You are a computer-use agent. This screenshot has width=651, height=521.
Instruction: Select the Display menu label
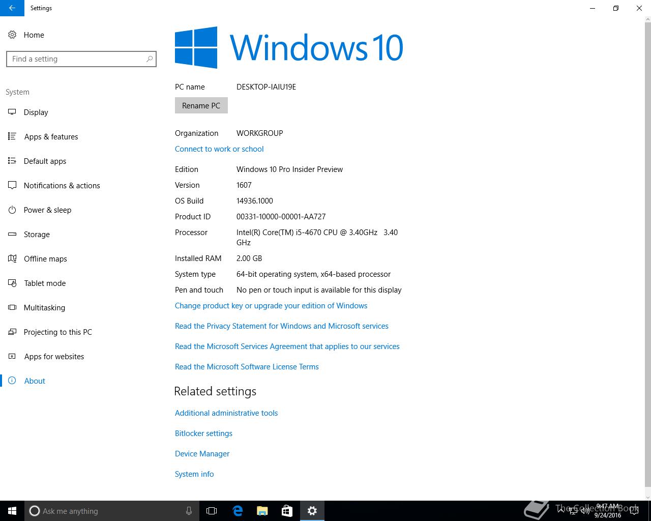(36, 112)
